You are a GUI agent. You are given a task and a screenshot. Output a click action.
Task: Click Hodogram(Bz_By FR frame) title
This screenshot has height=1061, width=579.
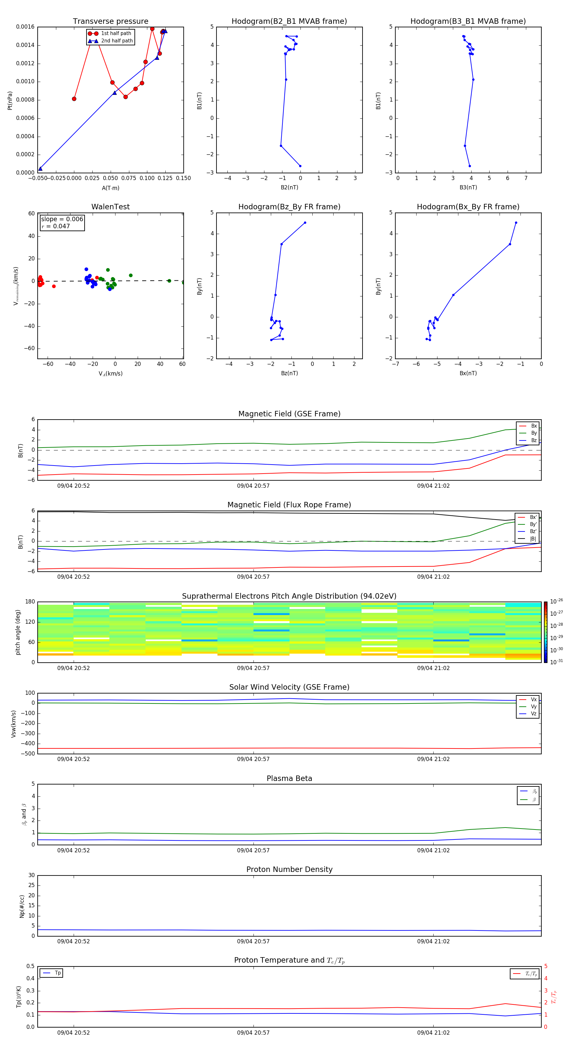pos(289,207)
